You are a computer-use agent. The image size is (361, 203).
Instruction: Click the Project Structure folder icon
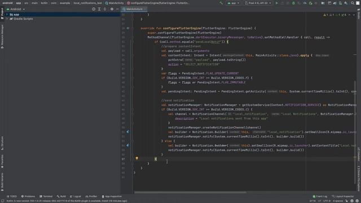(323, 3)
